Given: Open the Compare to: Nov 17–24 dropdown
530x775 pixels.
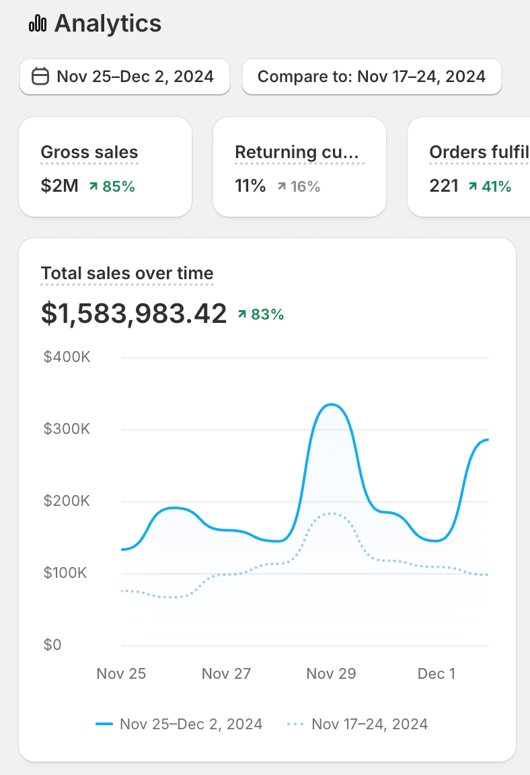Looking at the screenshot, I should coord(371,76).
